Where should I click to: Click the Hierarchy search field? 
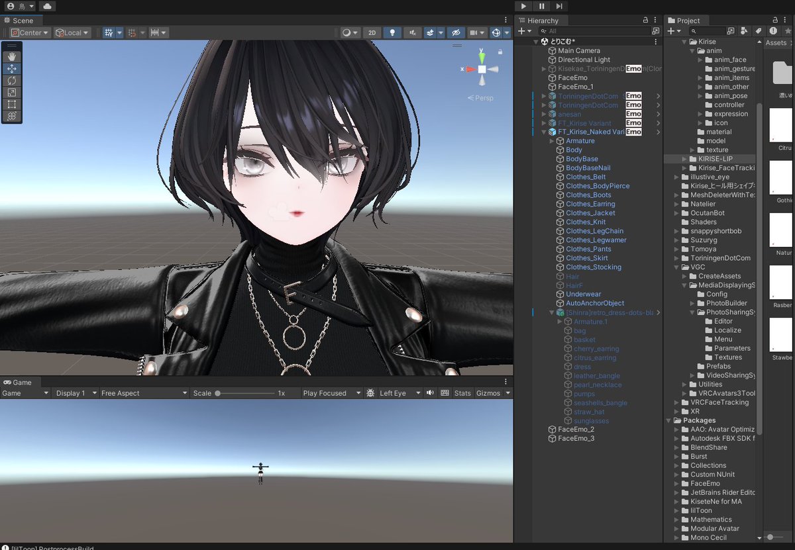tap(594, 31)
